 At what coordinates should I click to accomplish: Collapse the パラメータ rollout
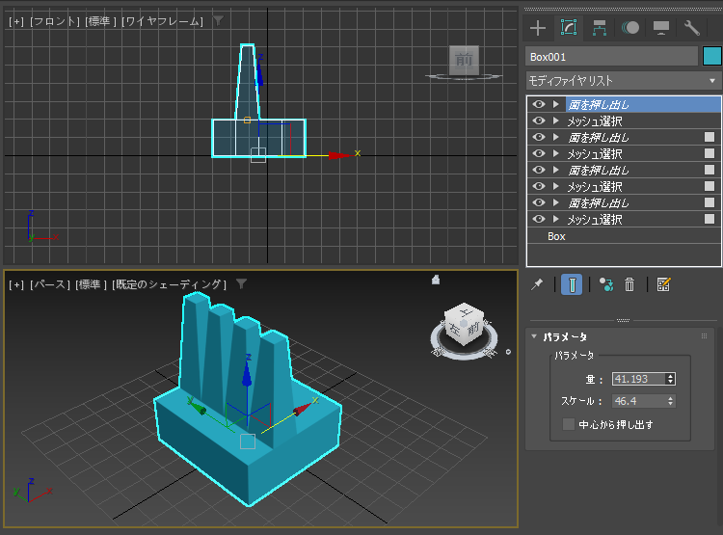tap(534, 336)
